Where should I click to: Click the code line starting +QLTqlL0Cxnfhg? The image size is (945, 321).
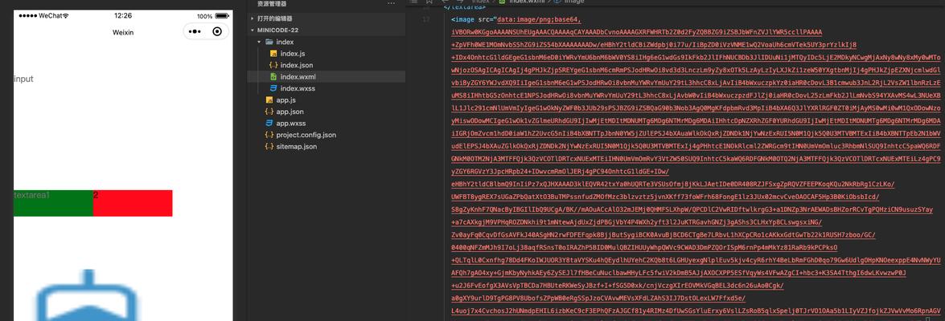pos(696,260)
